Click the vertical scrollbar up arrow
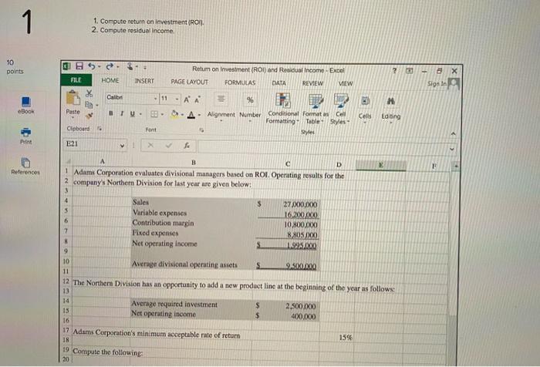 (x=455, y=167)
